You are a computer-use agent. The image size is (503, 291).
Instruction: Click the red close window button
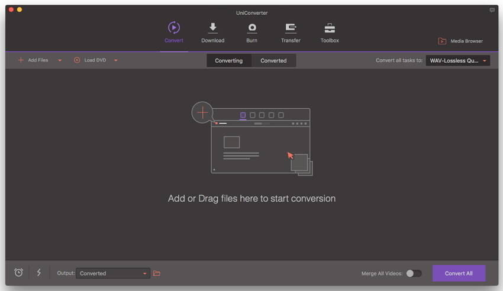(11, 9)
